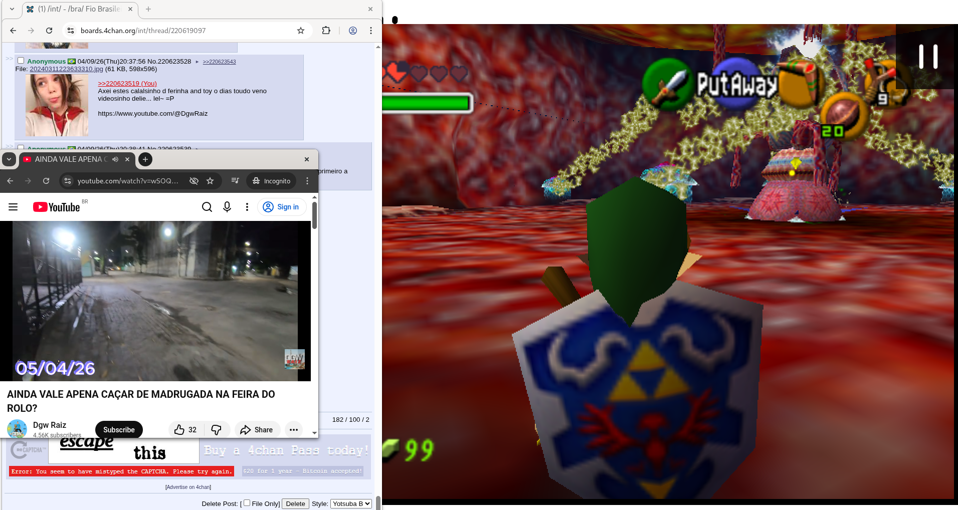Click the YouTube video player

click(155, 301)
